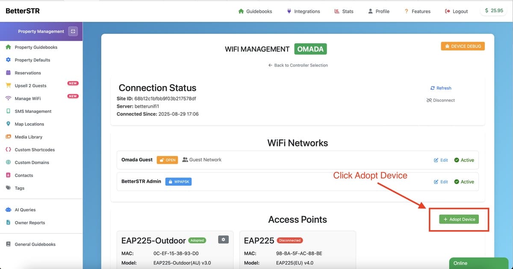The width and height of the screenshot is (513, 269).
Task: Click Active status of BetterSTR Admin
Action: point(464,182)
